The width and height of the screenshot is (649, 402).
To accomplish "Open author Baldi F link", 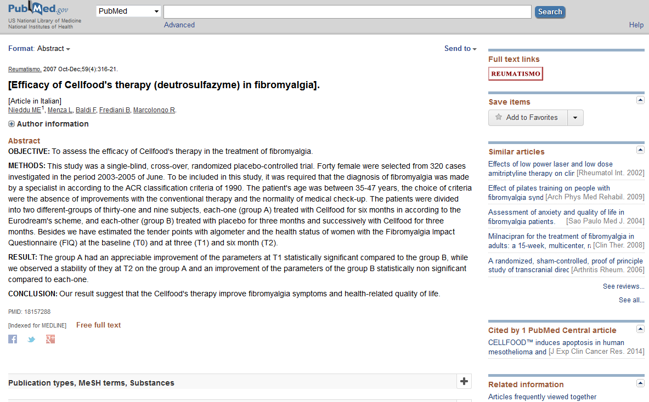I will [x=86, y=110].
